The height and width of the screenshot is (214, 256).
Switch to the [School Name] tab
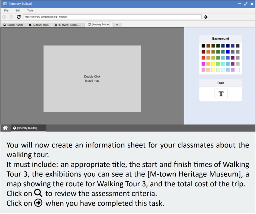[x=13, y=25]
